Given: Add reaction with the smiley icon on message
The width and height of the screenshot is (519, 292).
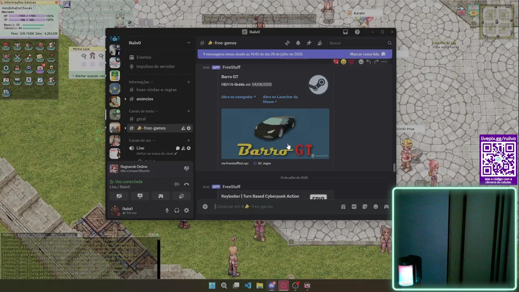Looking at the screenshot, I should (361, 62).
